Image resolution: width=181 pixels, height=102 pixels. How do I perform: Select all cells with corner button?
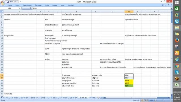point(2,12)
